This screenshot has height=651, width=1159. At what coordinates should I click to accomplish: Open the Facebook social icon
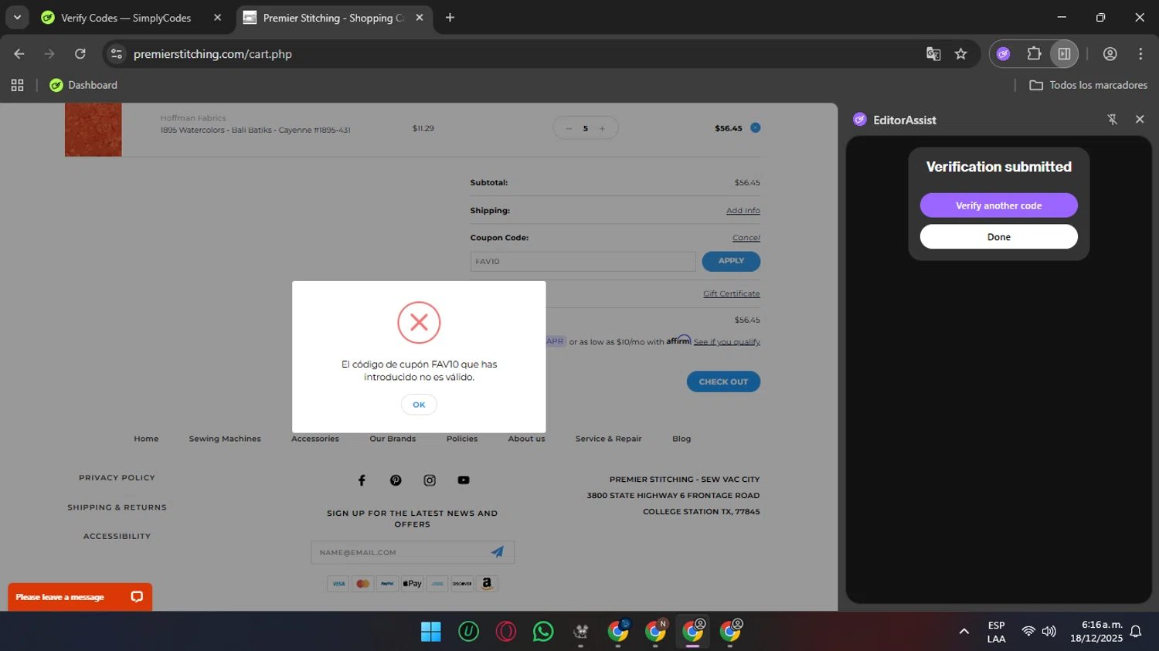(x=362, y=480)
